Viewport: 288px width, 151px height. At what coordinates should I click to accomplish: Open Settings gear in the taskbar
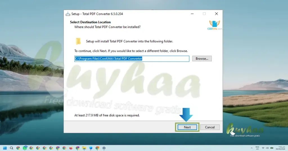tap(104, 148)
